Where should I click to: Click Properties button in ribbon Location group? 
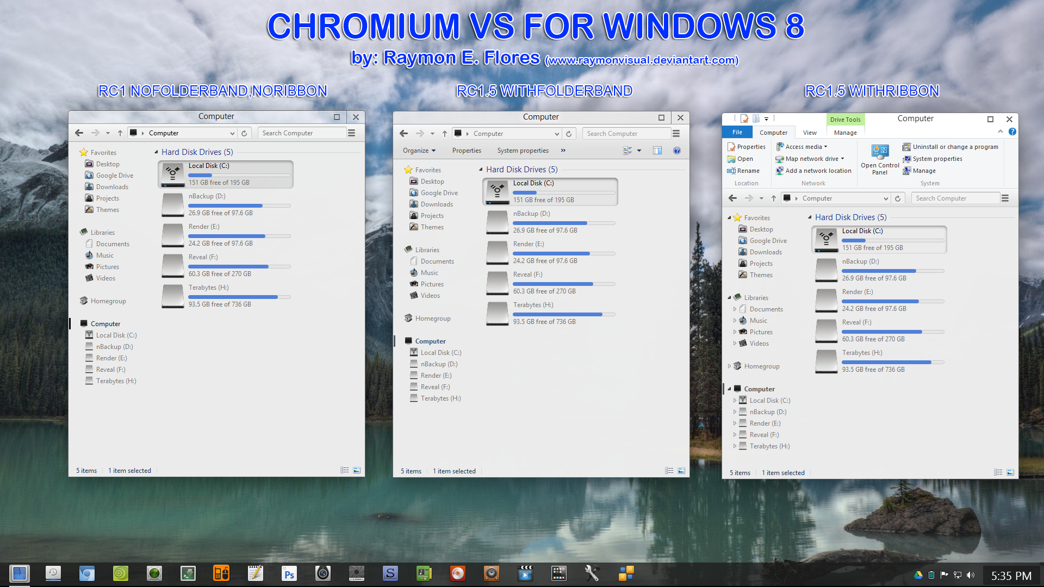[x=746, y=147]
